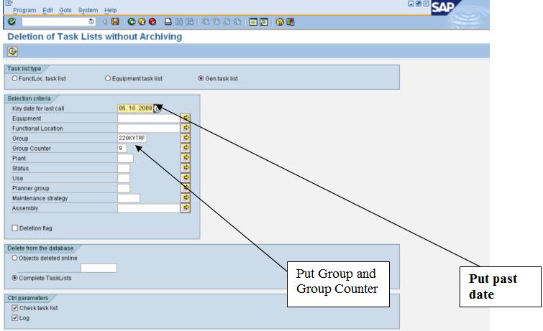Click the Previous Page navigation icon

[216, 22]
